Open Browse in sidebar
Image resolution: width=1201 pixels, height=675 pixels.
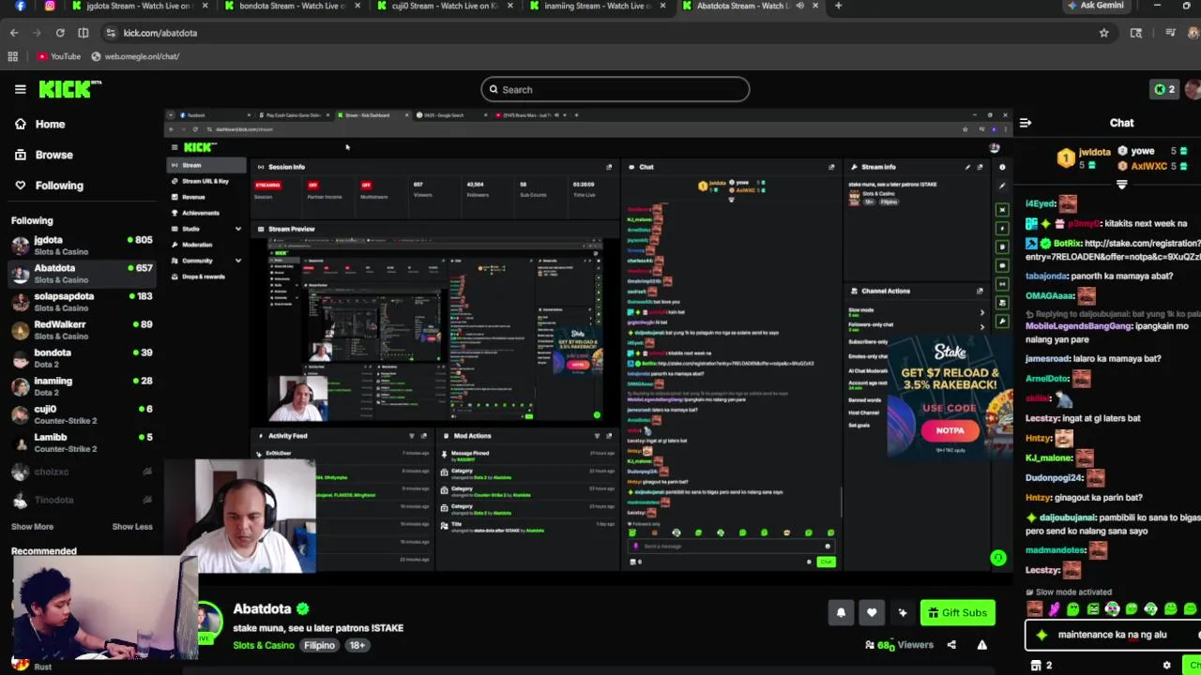pyautogui.click(x=53, y=155)
